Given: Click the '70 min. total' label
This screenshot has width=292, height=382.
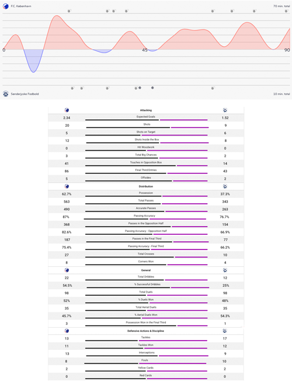Looking at the screenshot, I should 281,6.
